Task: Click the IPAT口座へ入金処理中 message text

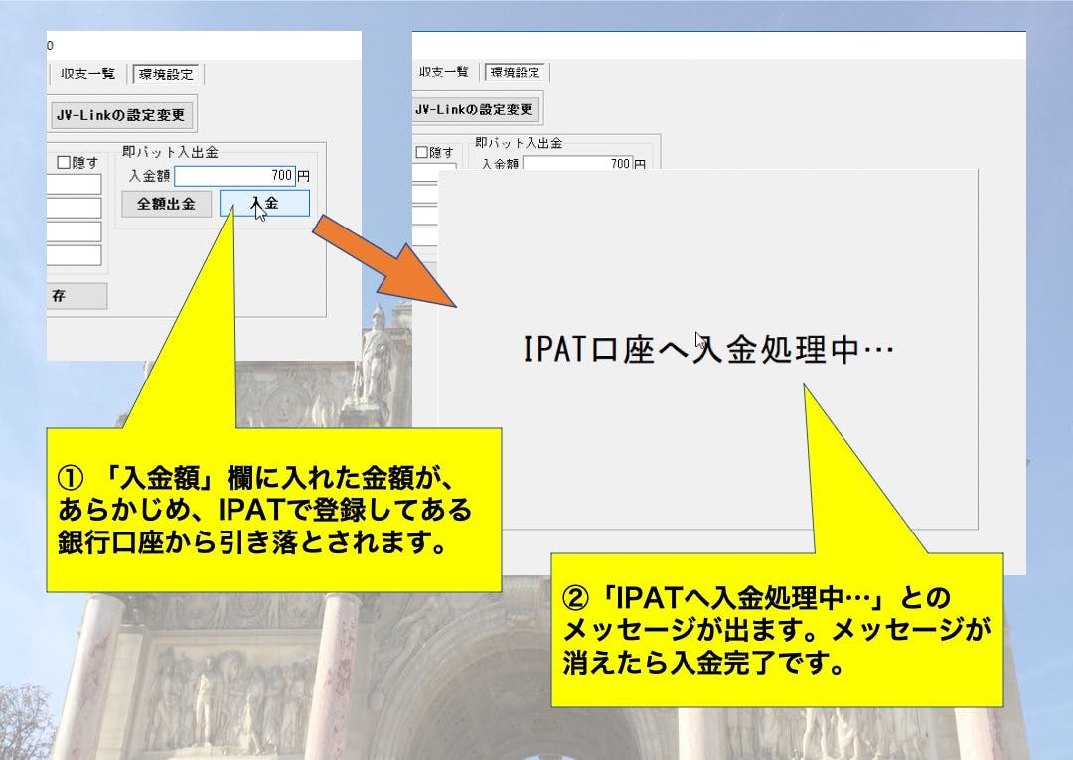Action: click(x=708, y=348)
